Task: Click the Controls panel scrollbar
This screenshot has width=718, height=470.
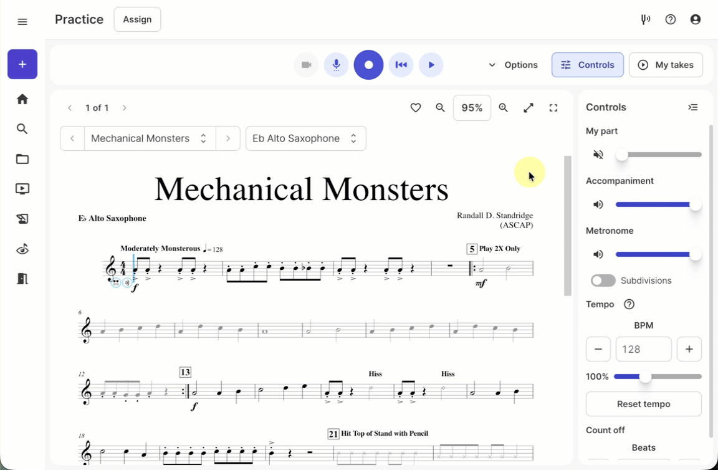Action: pyautogui.click(x=711, y=281)
